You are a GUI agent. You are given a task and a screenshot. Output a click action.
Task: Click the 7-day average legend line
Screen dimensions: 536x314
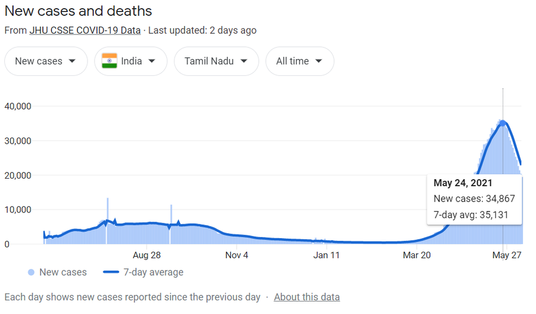coord(111,272)
